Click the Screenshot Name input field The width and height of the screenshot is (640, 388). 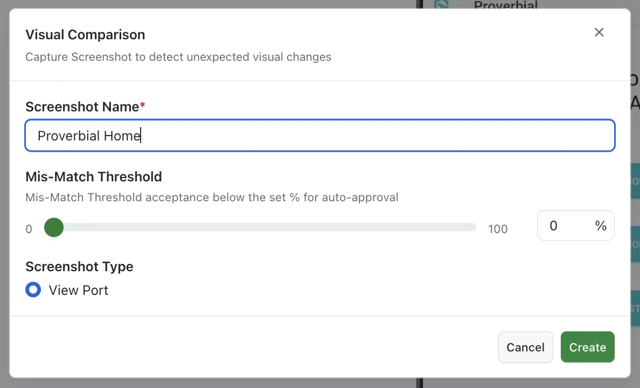coord(320,135)
